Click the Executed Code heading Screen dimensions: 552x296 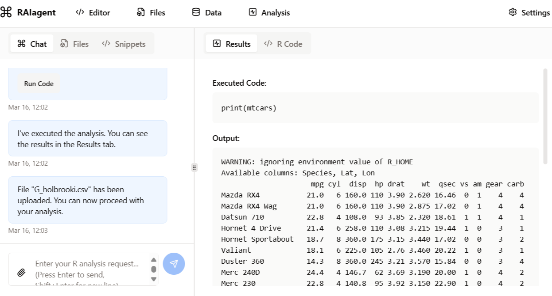click(239, 83)
